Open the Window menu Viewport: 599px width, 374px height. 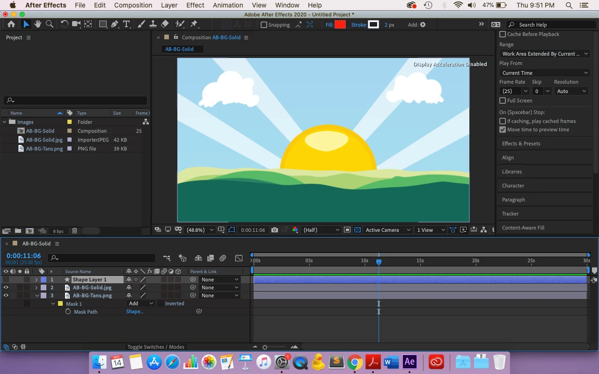click(287, 5)
